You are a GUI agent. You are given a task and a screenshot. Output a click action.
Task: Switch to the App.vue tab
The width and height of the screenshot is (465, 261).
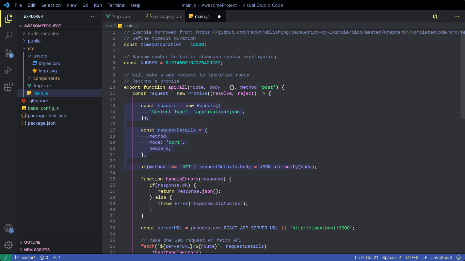pyautogui.click(x=121, y=16)
